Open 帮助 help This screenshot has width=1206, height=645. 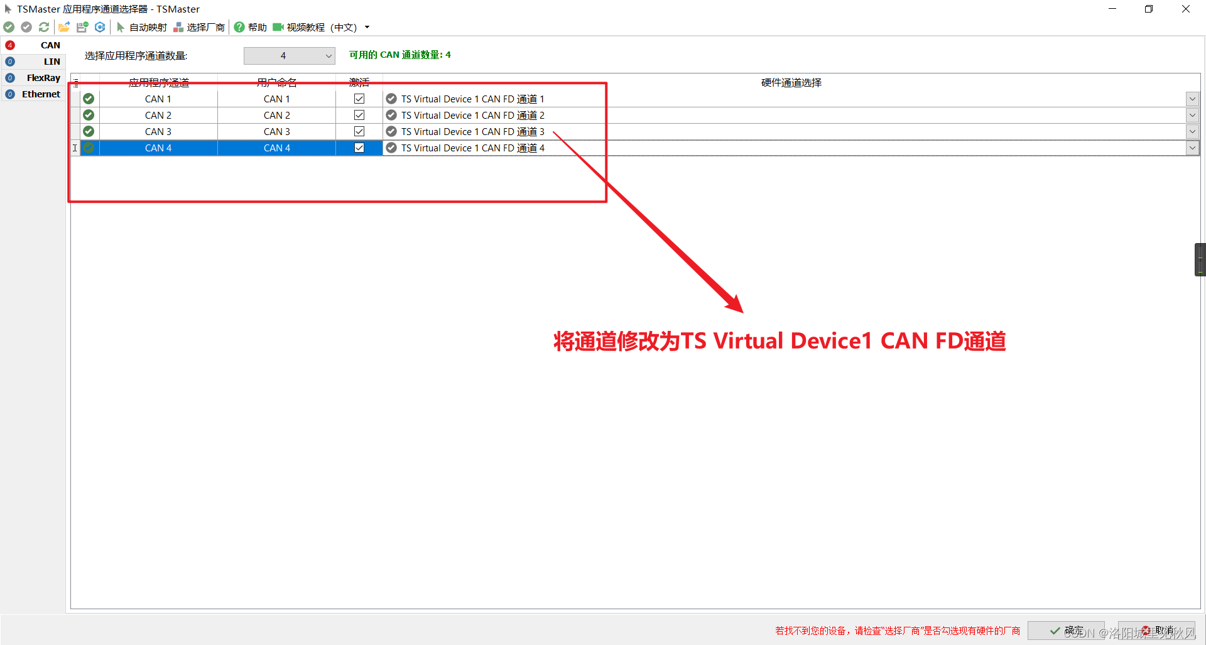251,27
